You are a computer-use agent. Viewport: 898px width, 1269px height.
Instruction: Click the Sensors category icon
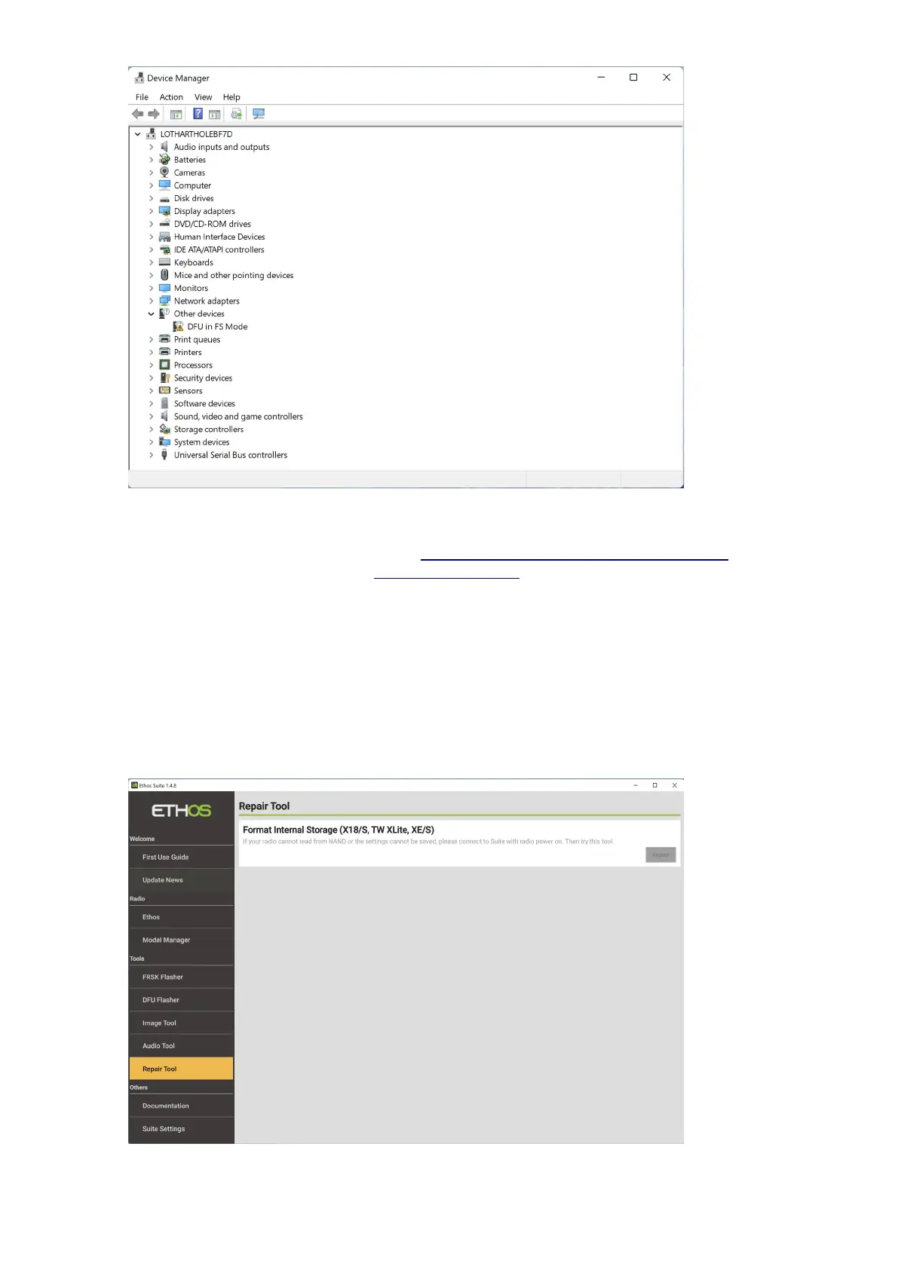point(164,390)
